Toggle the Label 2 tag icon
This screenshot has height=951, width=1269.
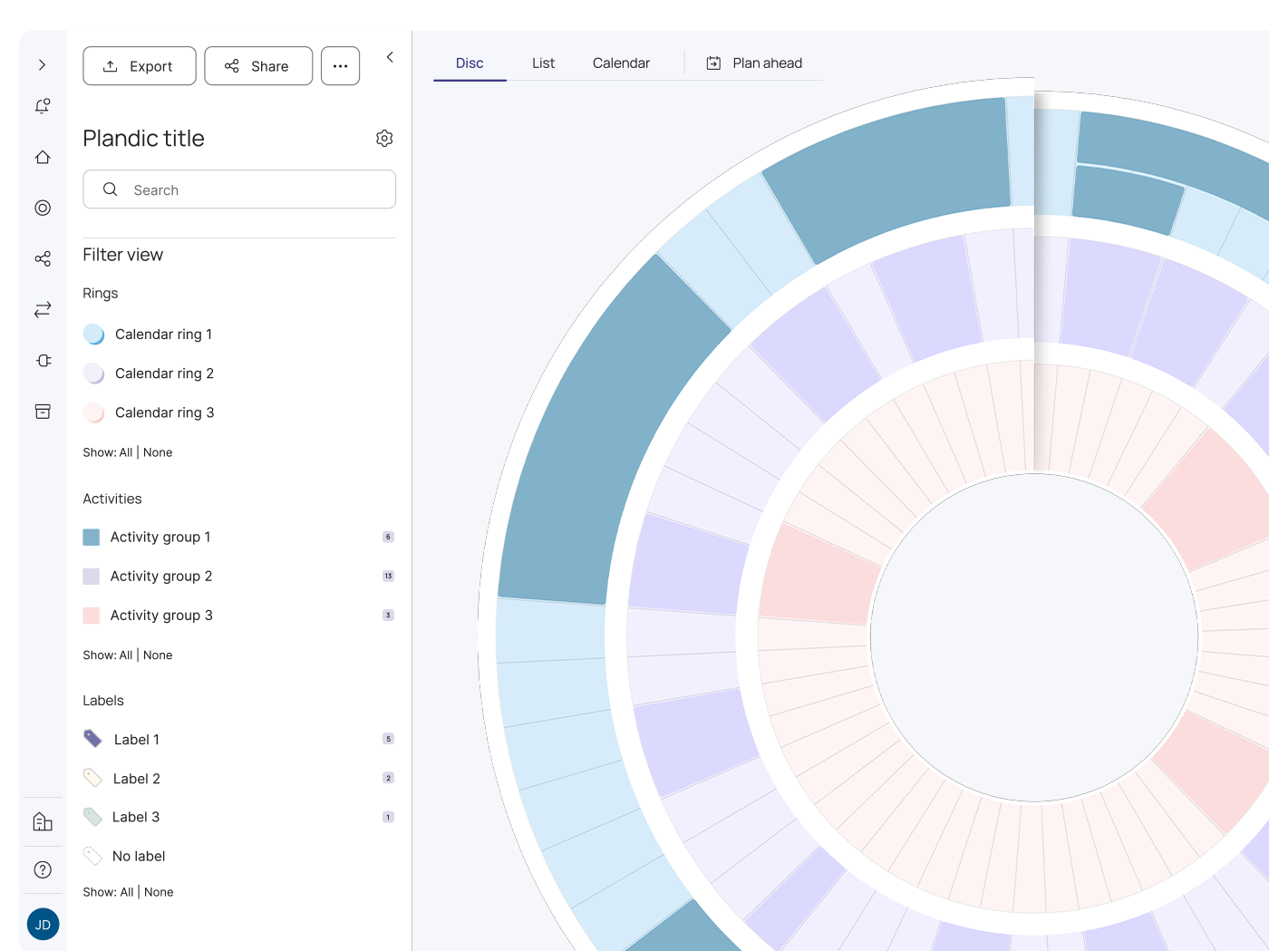pyautogui.click(x=92, y=778)
